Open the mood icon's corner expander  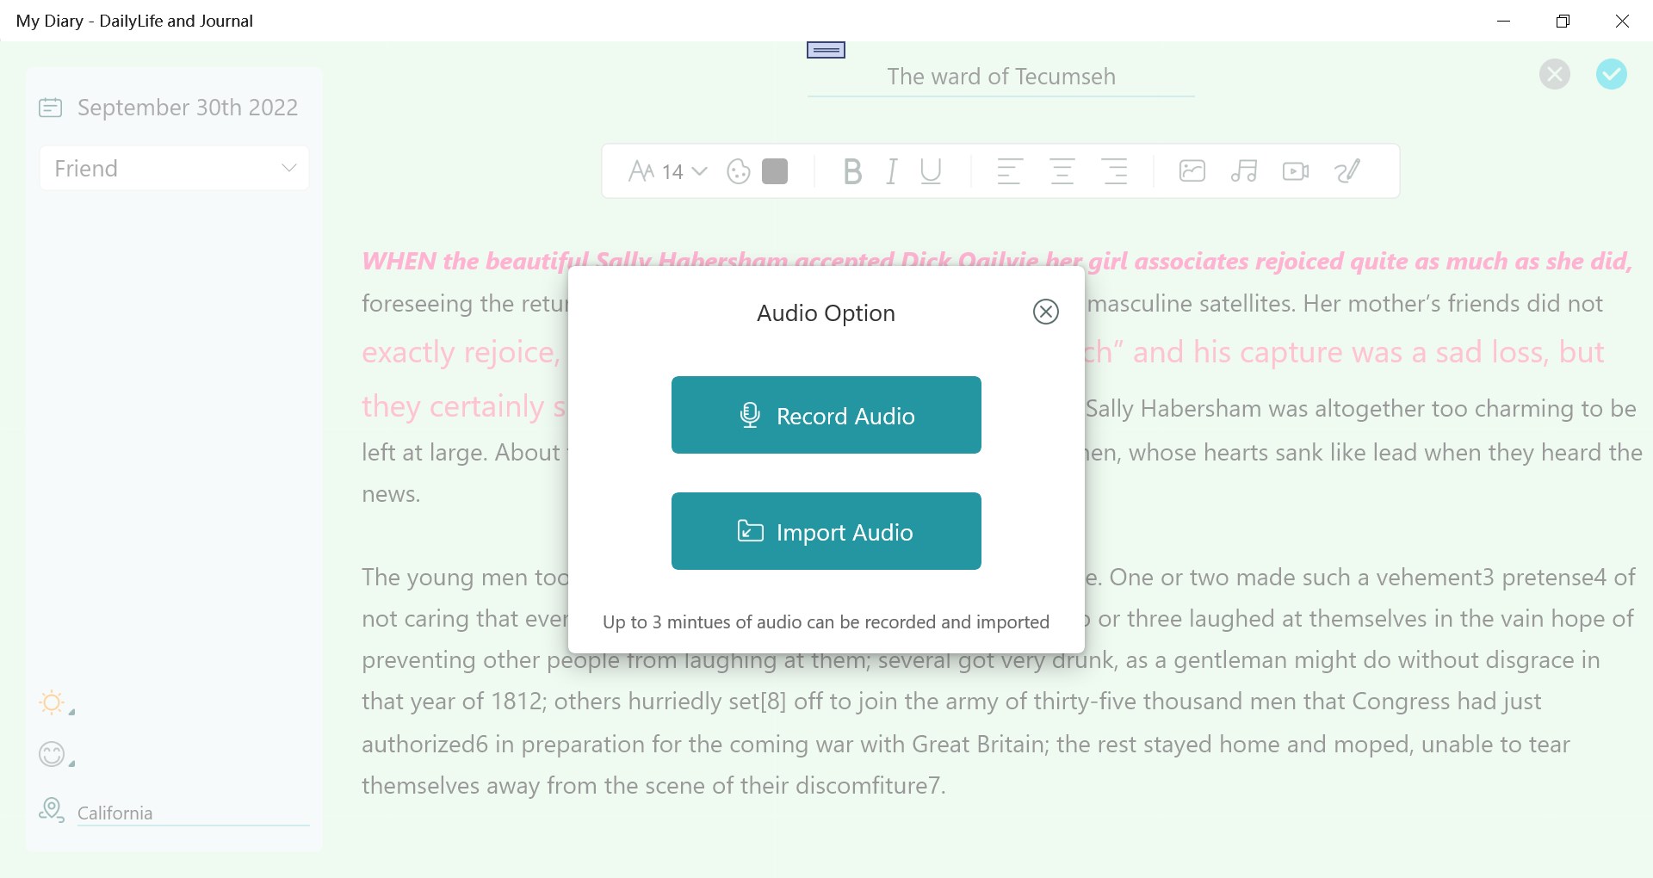[72, 764]
